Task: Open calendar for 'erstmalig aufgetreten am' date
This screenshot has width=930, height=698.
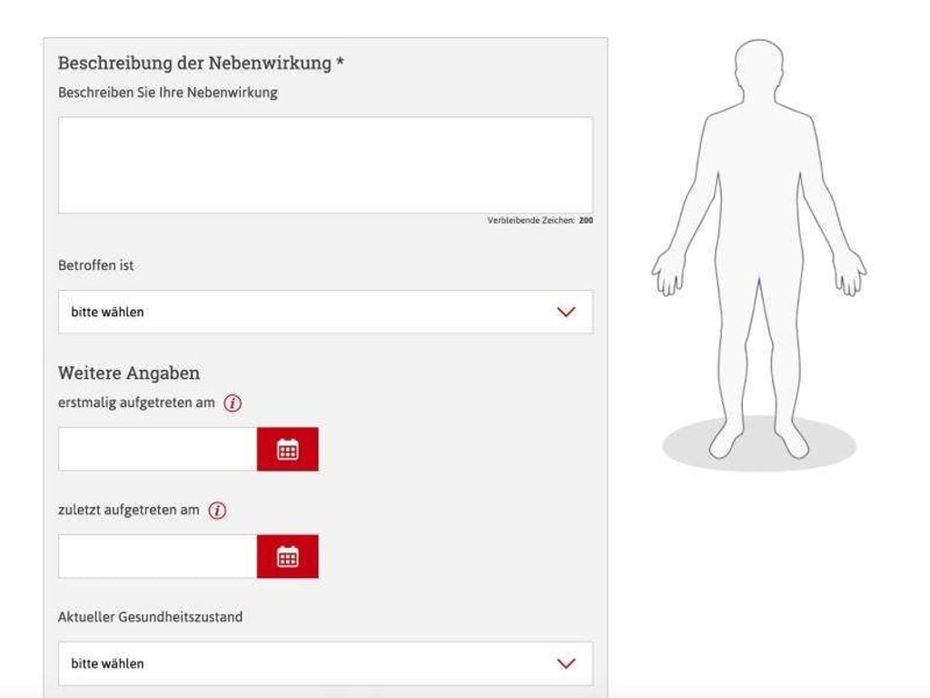Action: coord(288,449)
